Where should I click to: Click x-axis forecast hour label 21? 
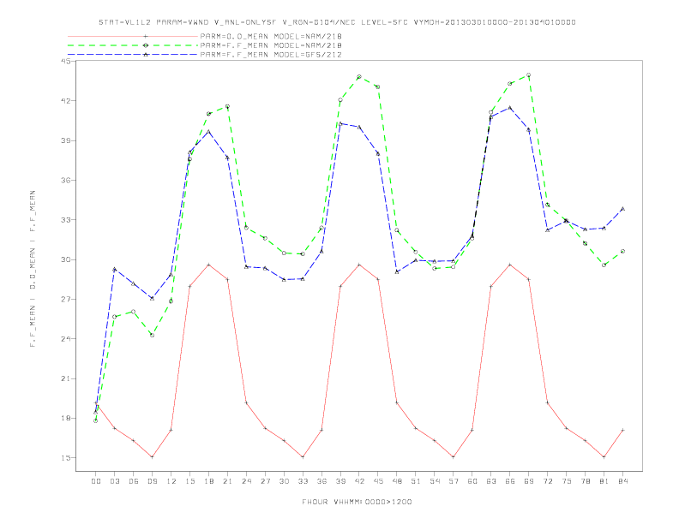227,481
